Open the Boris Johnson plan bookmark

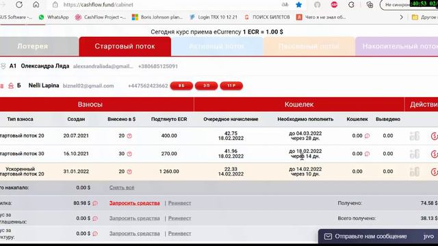pos(157,17)
